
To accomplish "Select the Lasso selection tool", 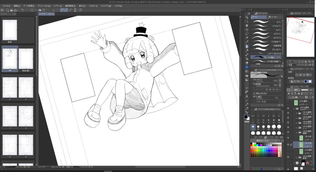I will pyautogui.click(x=247, y=34).
